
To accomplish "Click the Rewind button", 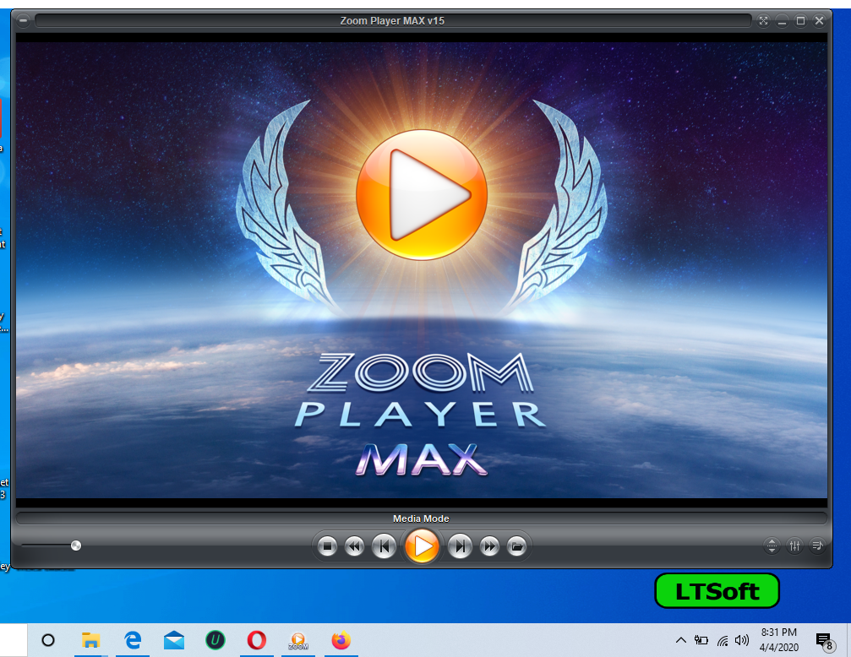I will (354, 546).
